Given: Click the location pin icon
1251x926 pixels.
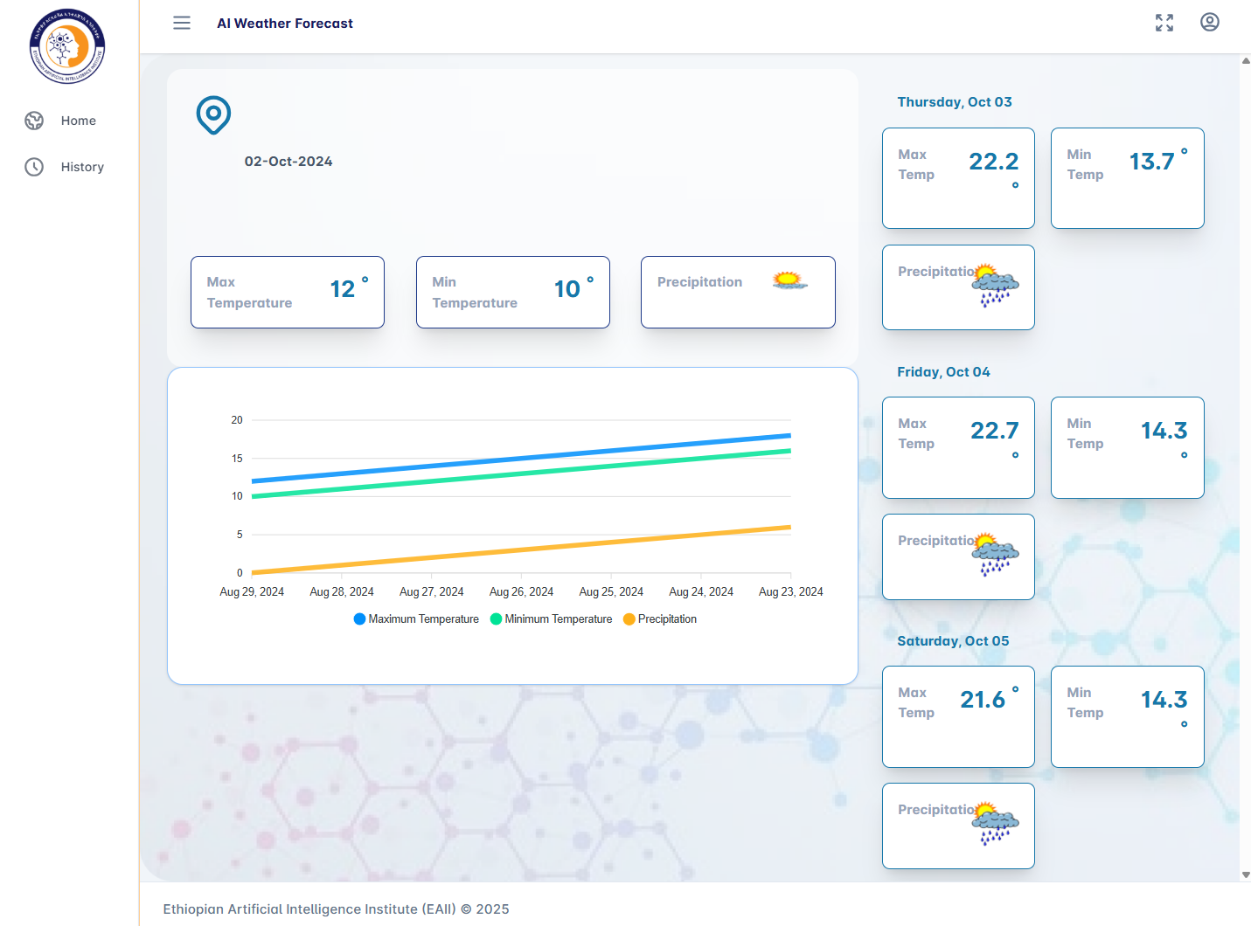Looking at the screenshot, I should (x=213, y=115).
